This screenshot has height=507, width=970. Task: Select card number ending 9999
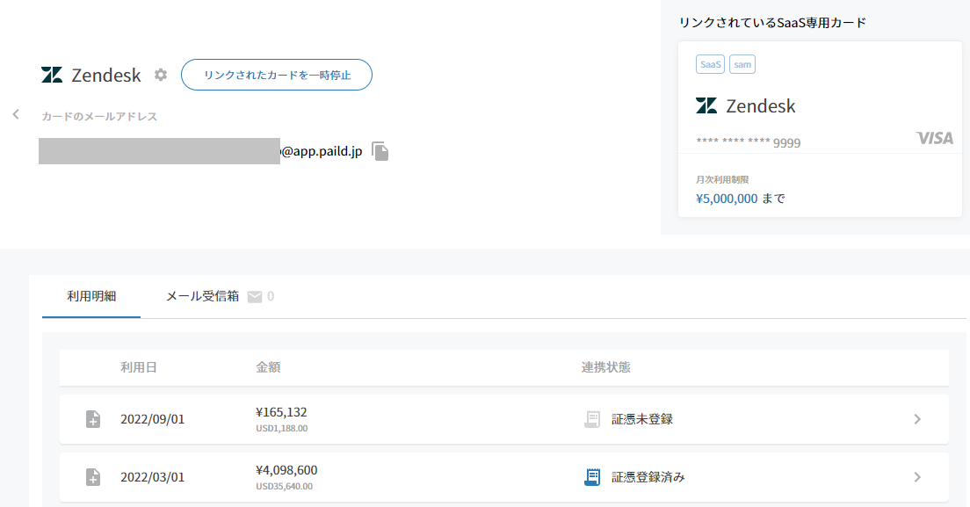pyautogui.click(x=749, y=143)
